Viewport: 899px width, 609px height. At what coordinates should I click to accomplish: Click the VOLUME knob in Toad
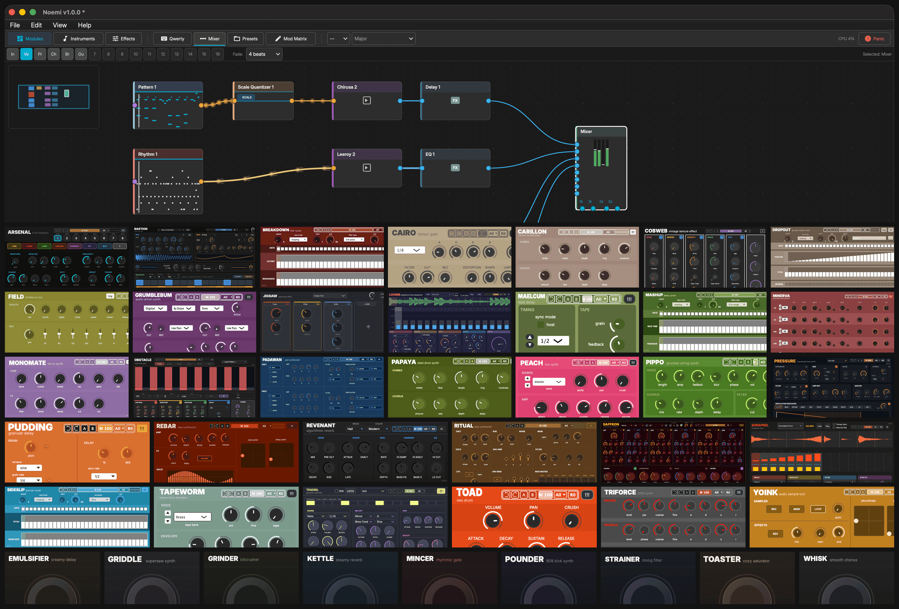click(493, 521)
